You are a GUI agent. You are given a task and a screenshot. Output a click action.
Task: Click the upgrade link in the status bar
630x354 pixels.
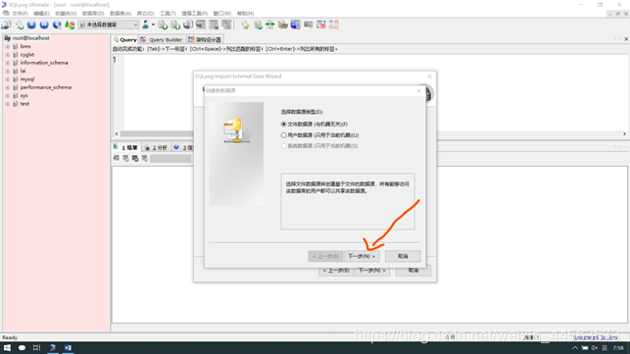[596, 337]
